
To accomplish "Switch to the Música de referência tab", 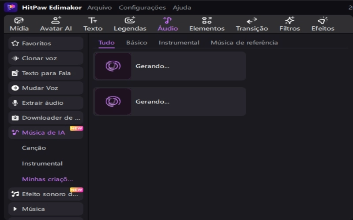I will (244, 43).
